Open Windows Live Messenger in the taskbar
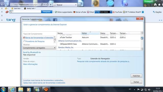 pos(37,89)
